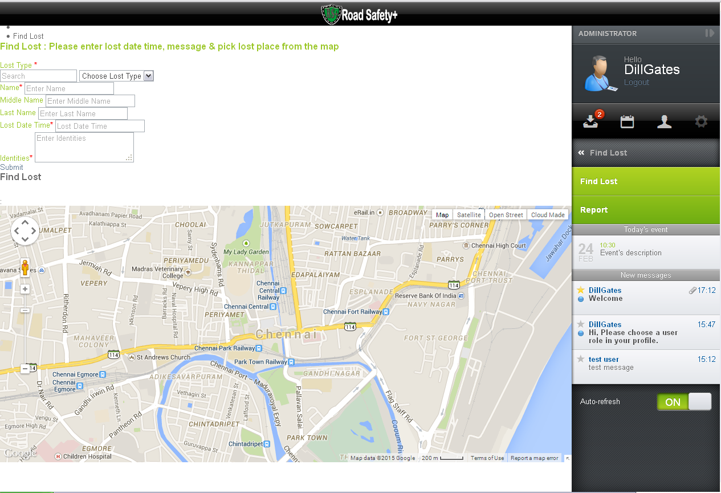Open the inbox icon with red badge
721x493 pixels.
click(x=591, y=121)
